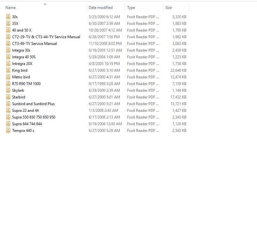Click the size value 5,320 KB
Screen dimensions: 257x237
(179, 17)
